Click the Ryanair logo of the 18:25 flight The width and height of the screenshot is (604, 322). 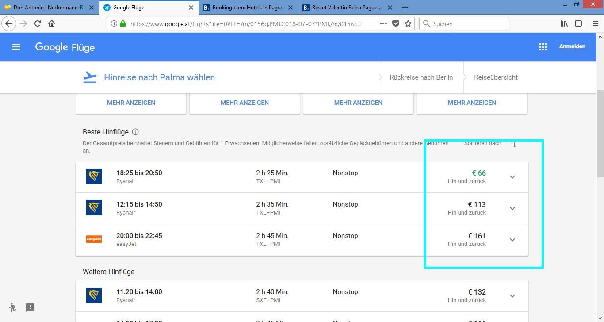[94, 176]
